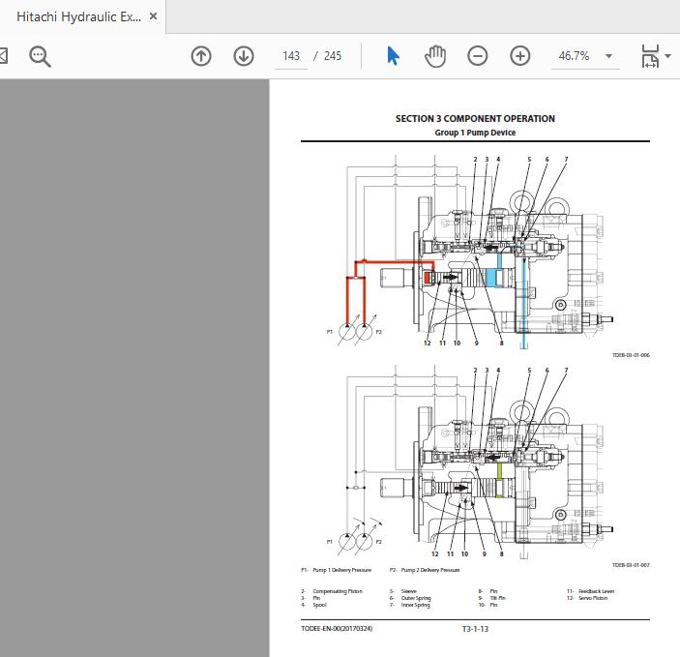
Task: Click the Spool legend entry
Action: tap(319, 605)
